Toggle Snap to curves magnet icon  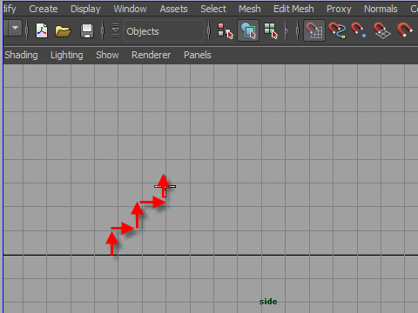(337, 30)
